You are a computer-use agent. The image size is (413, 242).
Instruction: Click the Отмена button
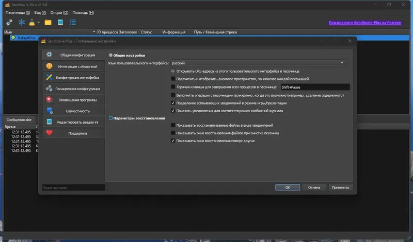[x=314, y=187]
